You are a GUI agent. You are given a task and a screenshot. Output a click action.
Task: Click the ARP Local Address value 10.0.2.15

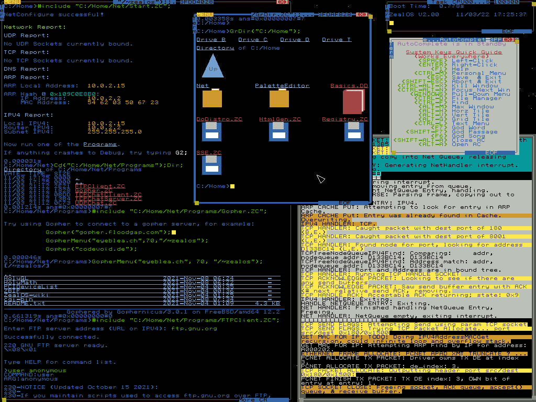[106, 85]
